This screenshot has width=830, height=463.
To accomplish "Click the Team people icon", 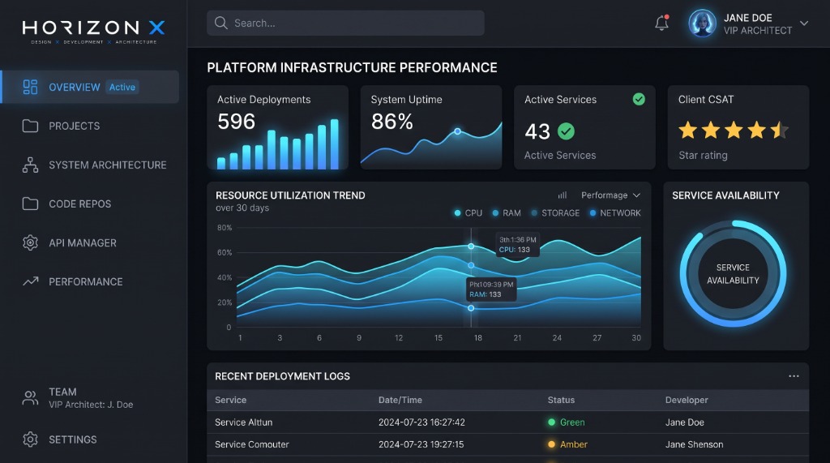I will pyautogui.click(x=30, y=398).
